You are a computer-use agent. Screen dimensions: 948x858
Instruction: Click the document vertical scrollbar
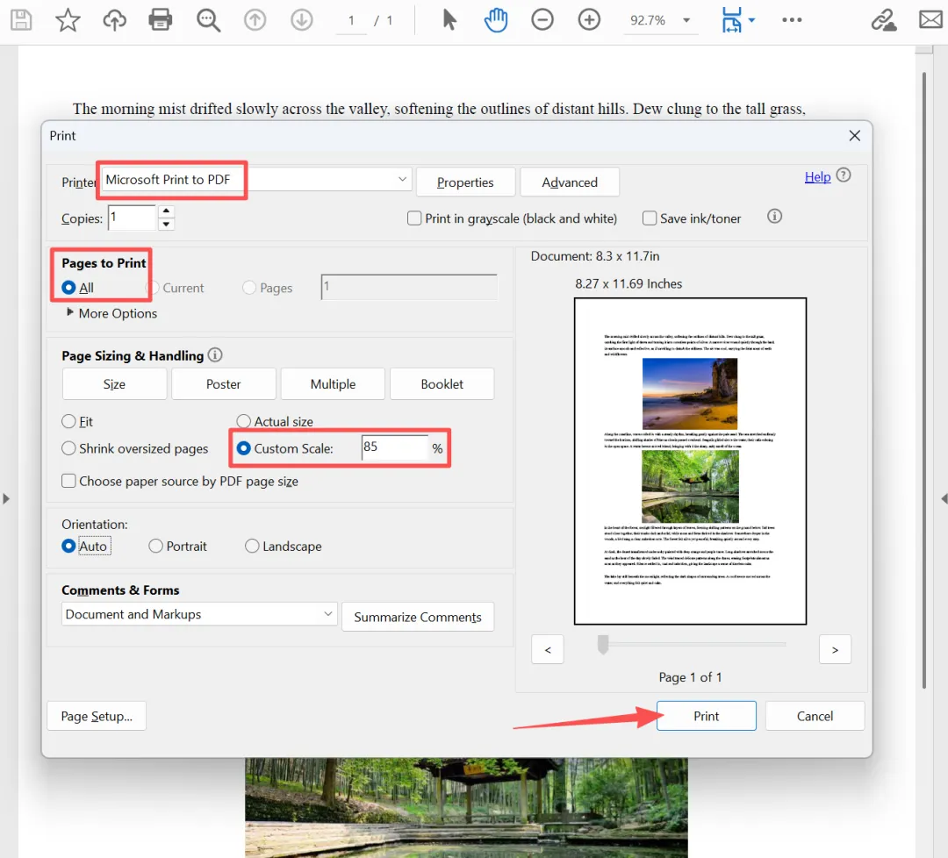pyautogui.click(x=923, y=381)
